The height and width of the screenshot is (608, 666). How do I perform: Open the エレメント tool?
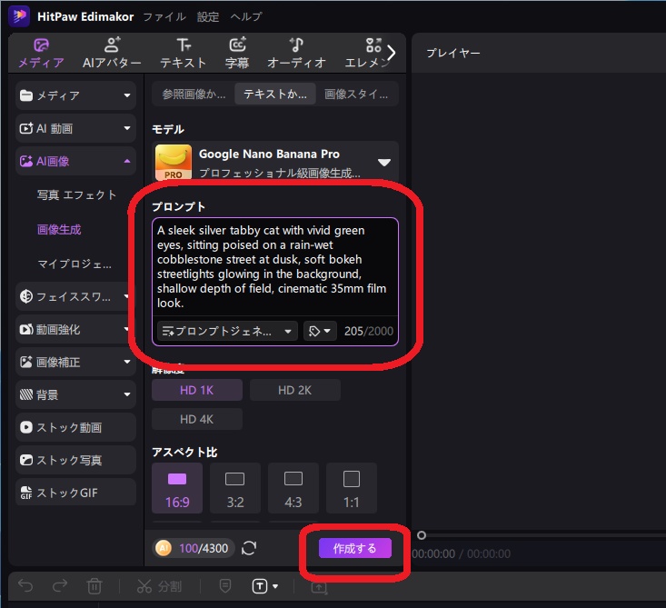click(366, 53)
